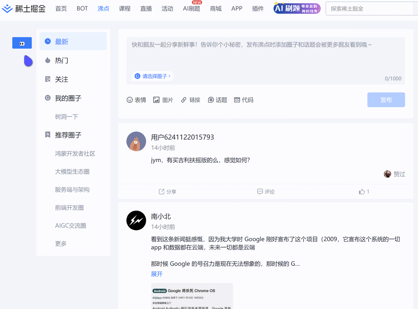Open the 关注 feed tab
Viewport: 418px width, 309px height.
[61, 79]
